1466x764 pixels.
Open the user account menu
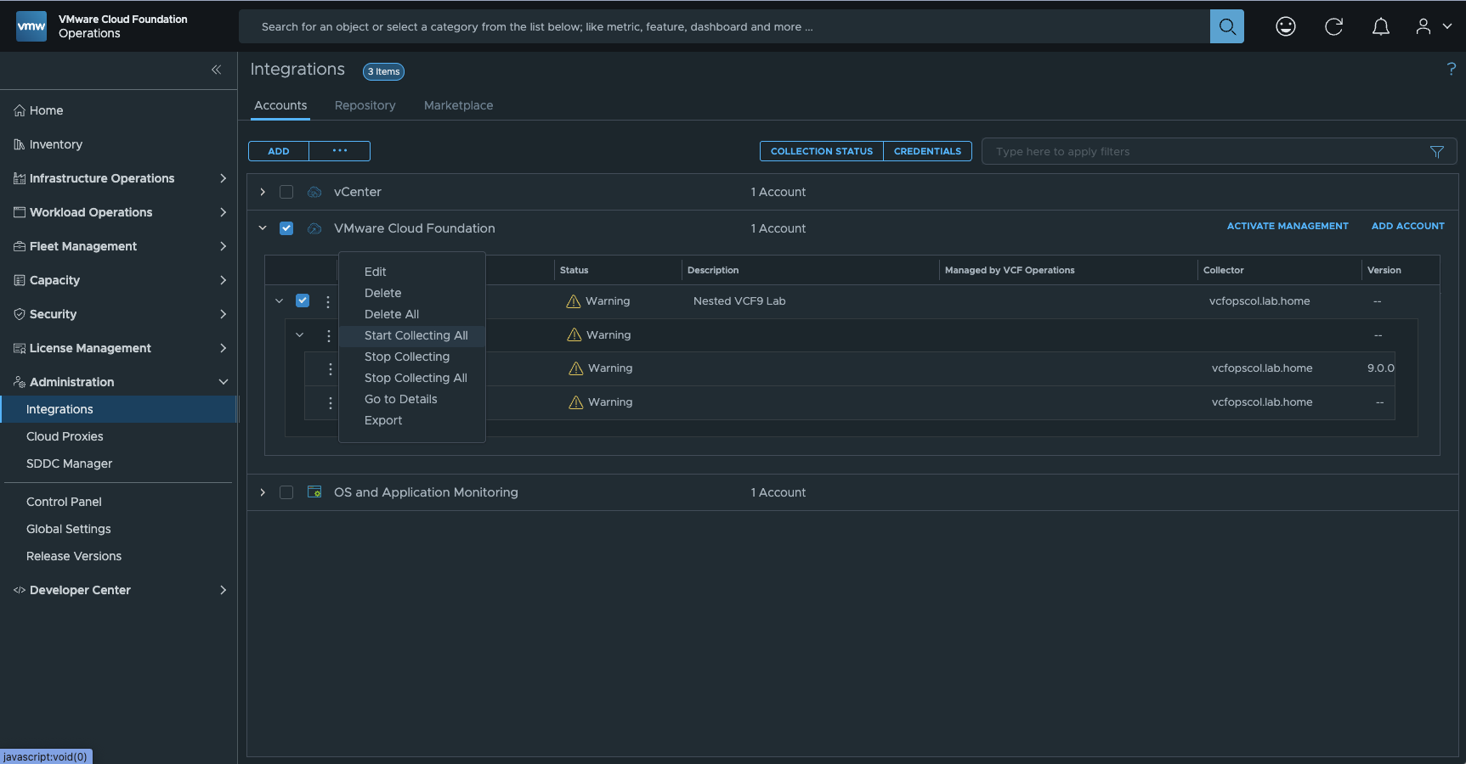coord(1433,26)
